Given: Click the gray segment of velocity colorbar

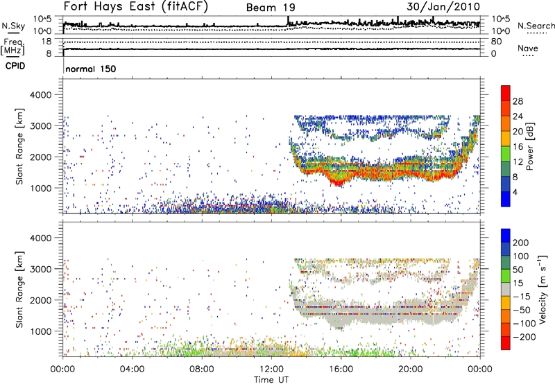Looking at the screenshot, I should 506,289.
